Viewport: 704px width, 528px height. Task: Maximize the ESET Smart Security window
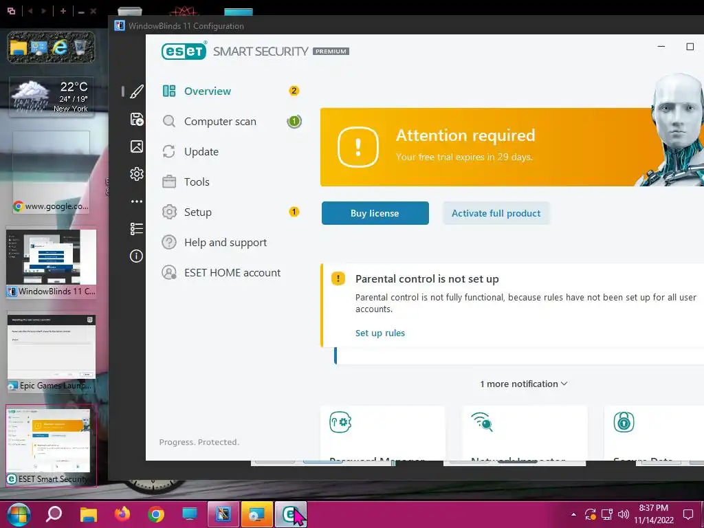(690, 46)
